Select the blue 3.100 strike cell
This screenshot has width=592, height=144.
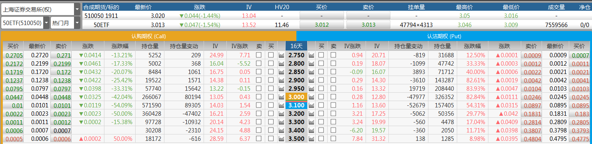296,105
